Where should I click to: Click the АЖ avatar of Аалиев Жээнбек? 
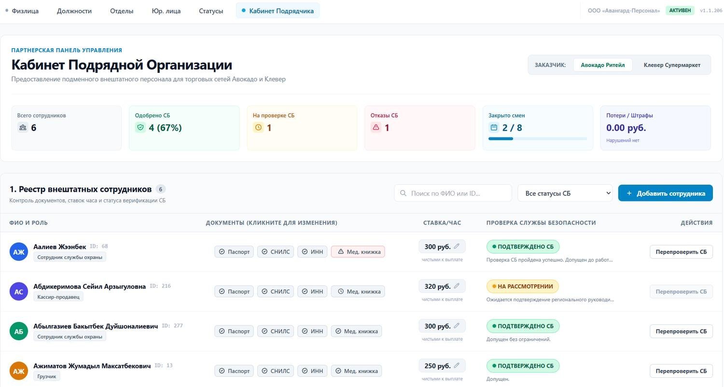(x=19, y=252)
